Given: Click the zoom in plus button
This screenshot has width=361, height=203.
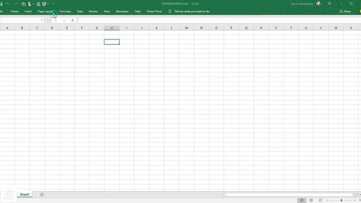Looking at the screenshot, I should pyautogui.click(x=355, y=201).
